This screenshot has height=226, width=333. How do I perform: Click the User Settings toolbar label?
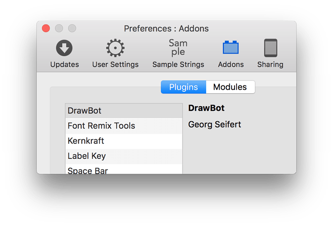click(x=115, y=64)
